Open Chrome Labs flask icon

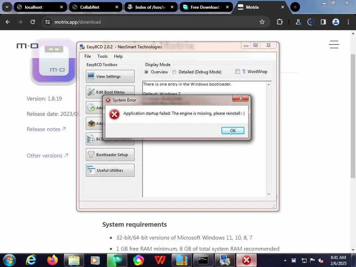(x=298, y=22)
